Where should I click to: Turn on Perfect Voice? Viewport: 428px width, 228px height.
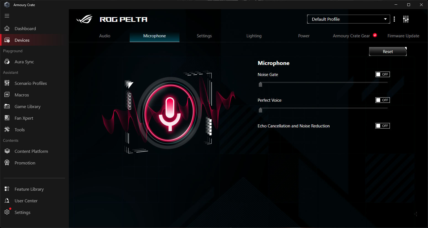point(382,100)
